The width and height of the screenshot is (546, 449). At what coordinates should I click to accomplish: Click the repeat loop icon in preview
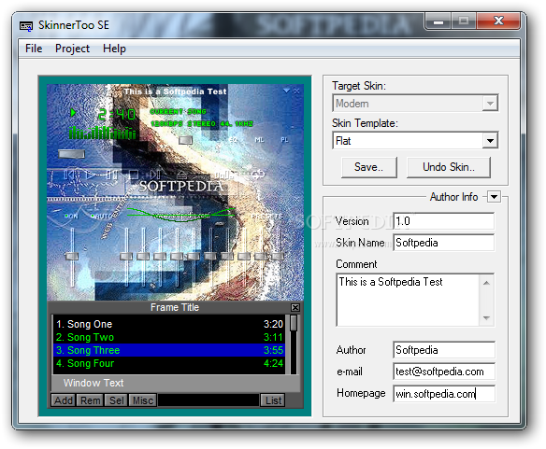(x=258, y=174)
